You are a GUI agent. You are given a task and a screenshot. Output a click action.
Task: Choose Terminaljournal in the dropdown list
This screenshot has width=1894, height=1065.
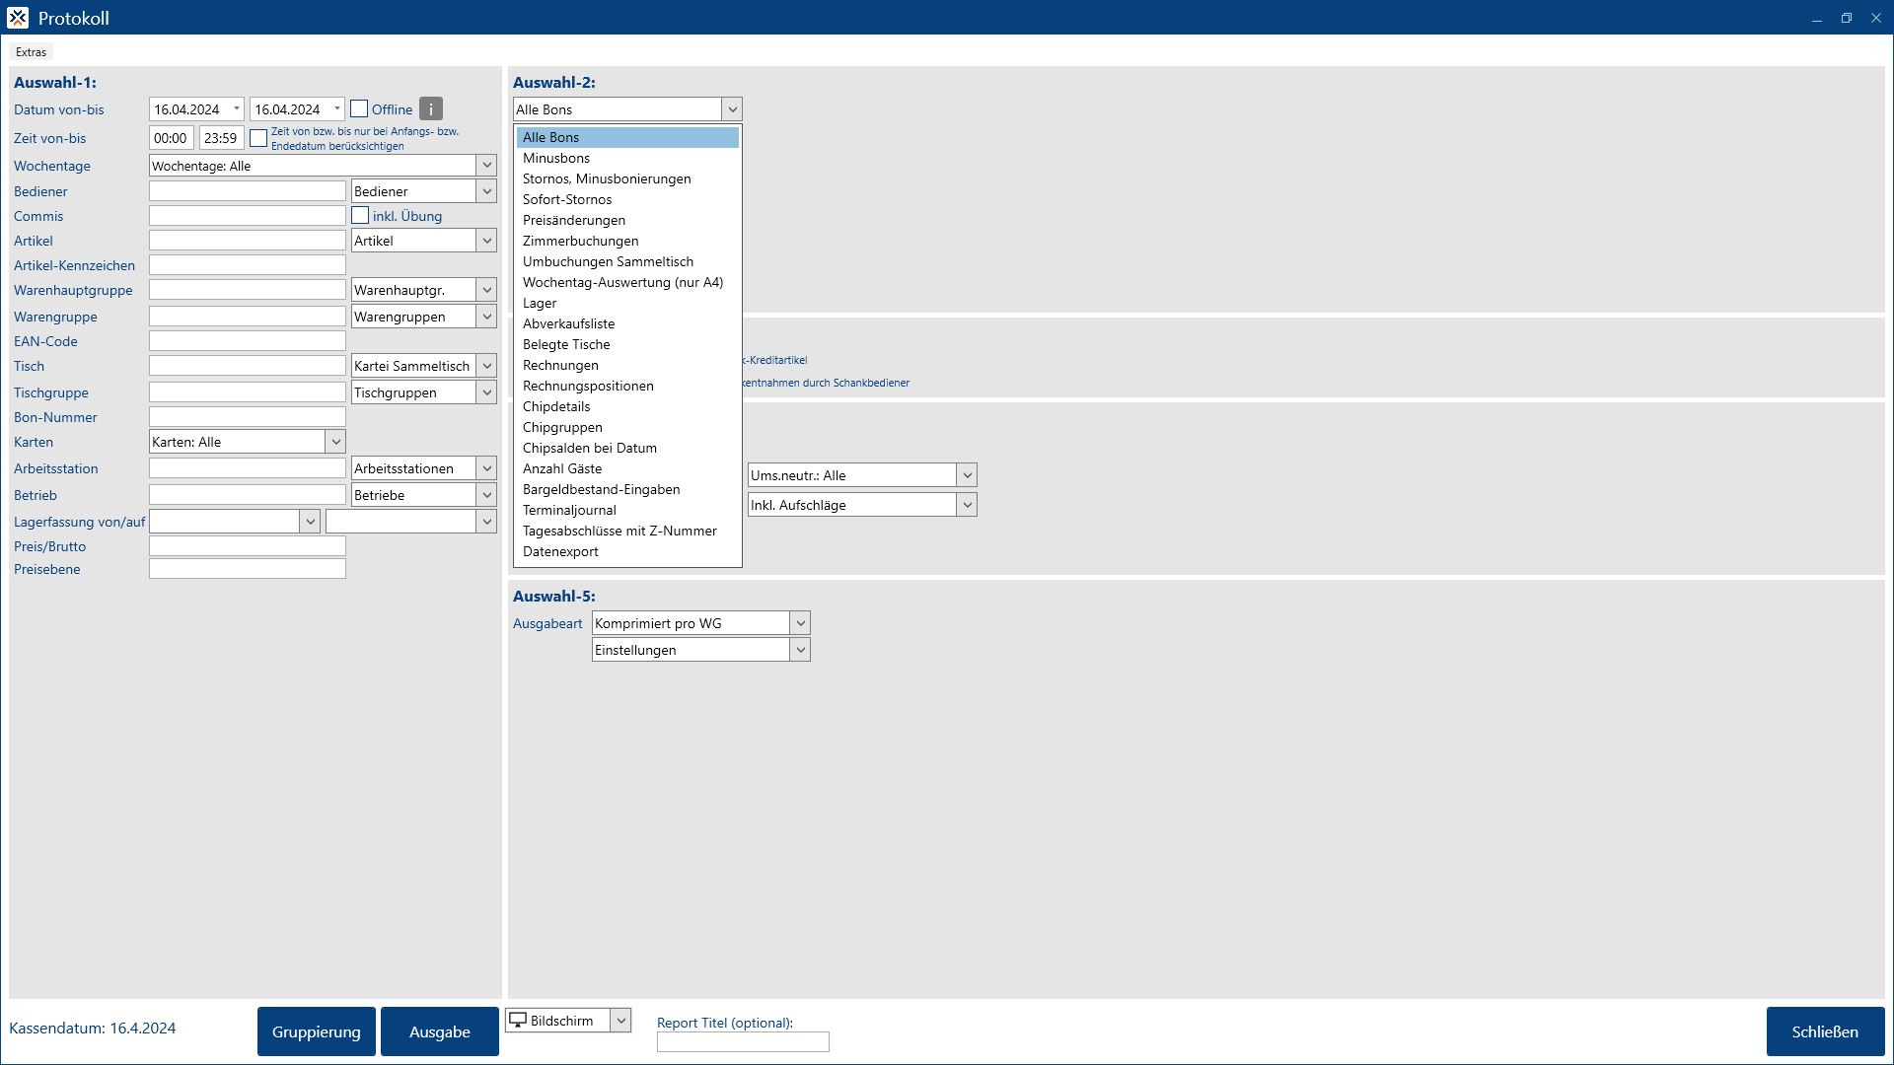(569, 510)
